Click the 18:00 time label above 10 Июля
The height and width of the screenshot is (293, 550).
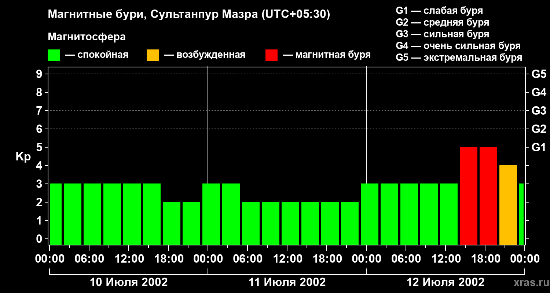coord(168,259)
